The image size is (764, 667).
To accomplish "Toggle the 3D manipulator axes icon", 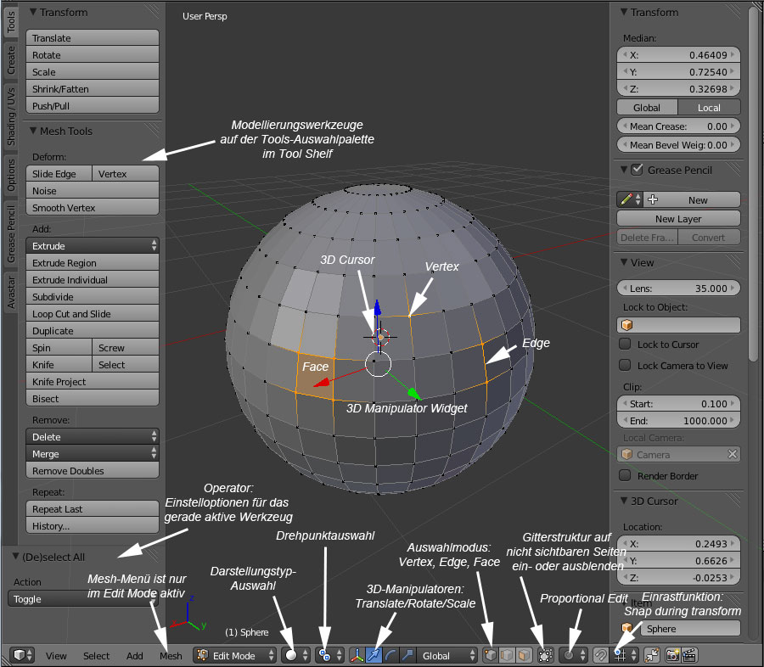I will point(357,655).
